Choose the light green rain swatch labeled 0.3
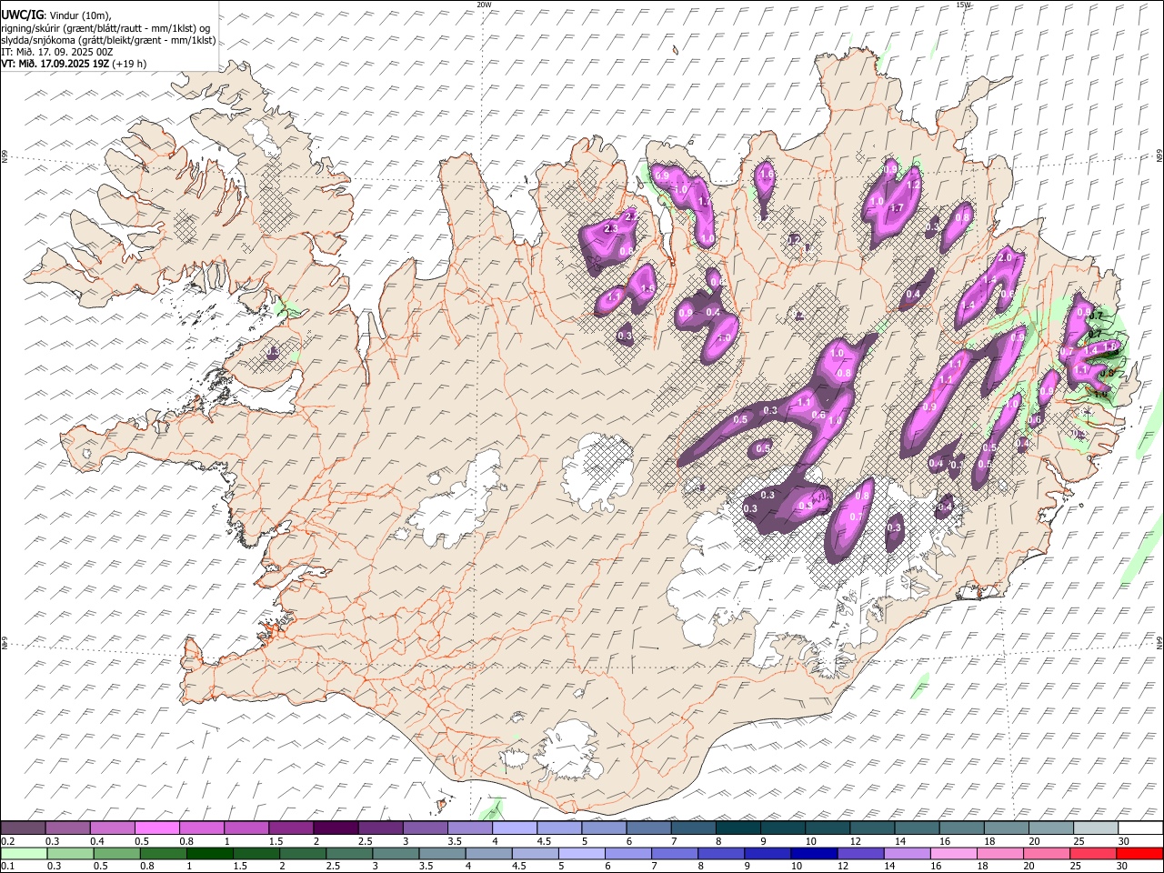 (70, 853)
